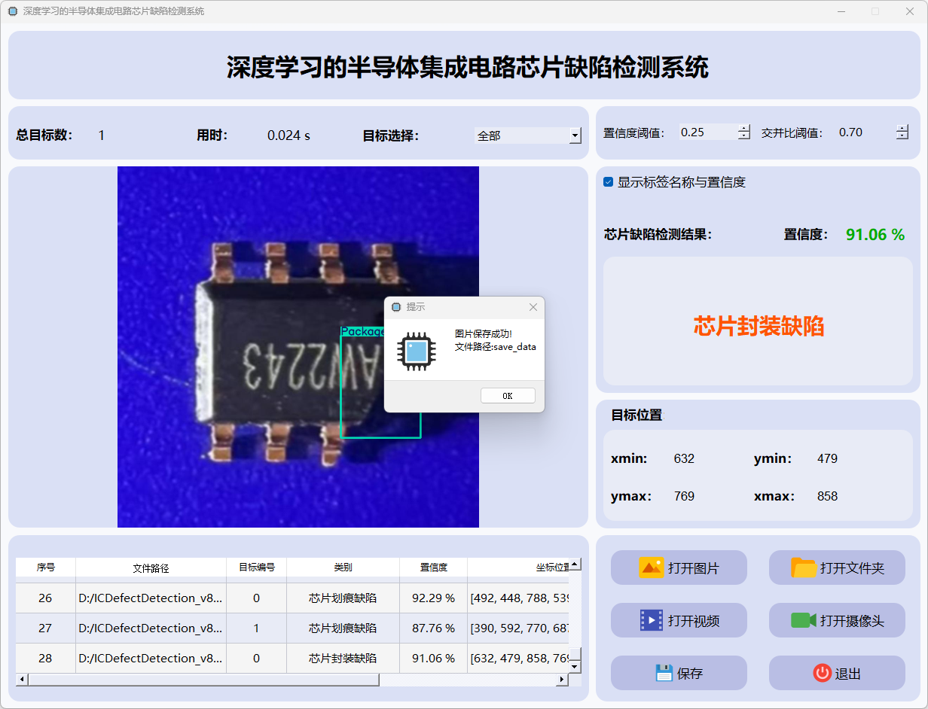Click the app chip icon in title bar

(12, 11)
